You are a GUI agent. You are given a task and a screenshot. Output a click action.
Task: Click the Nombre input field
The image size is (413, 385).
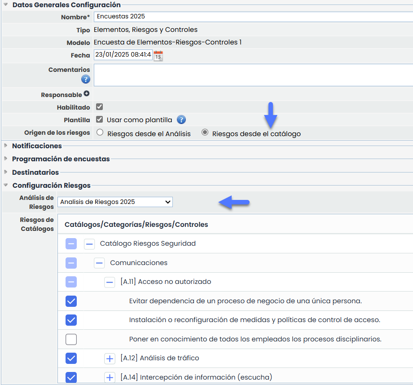click(x=251, y=17)
